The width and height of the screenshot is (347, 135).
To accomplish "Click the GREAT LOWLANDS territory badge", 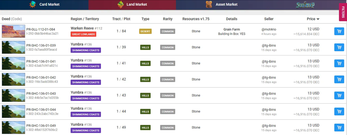I will (x=83, y=34).
